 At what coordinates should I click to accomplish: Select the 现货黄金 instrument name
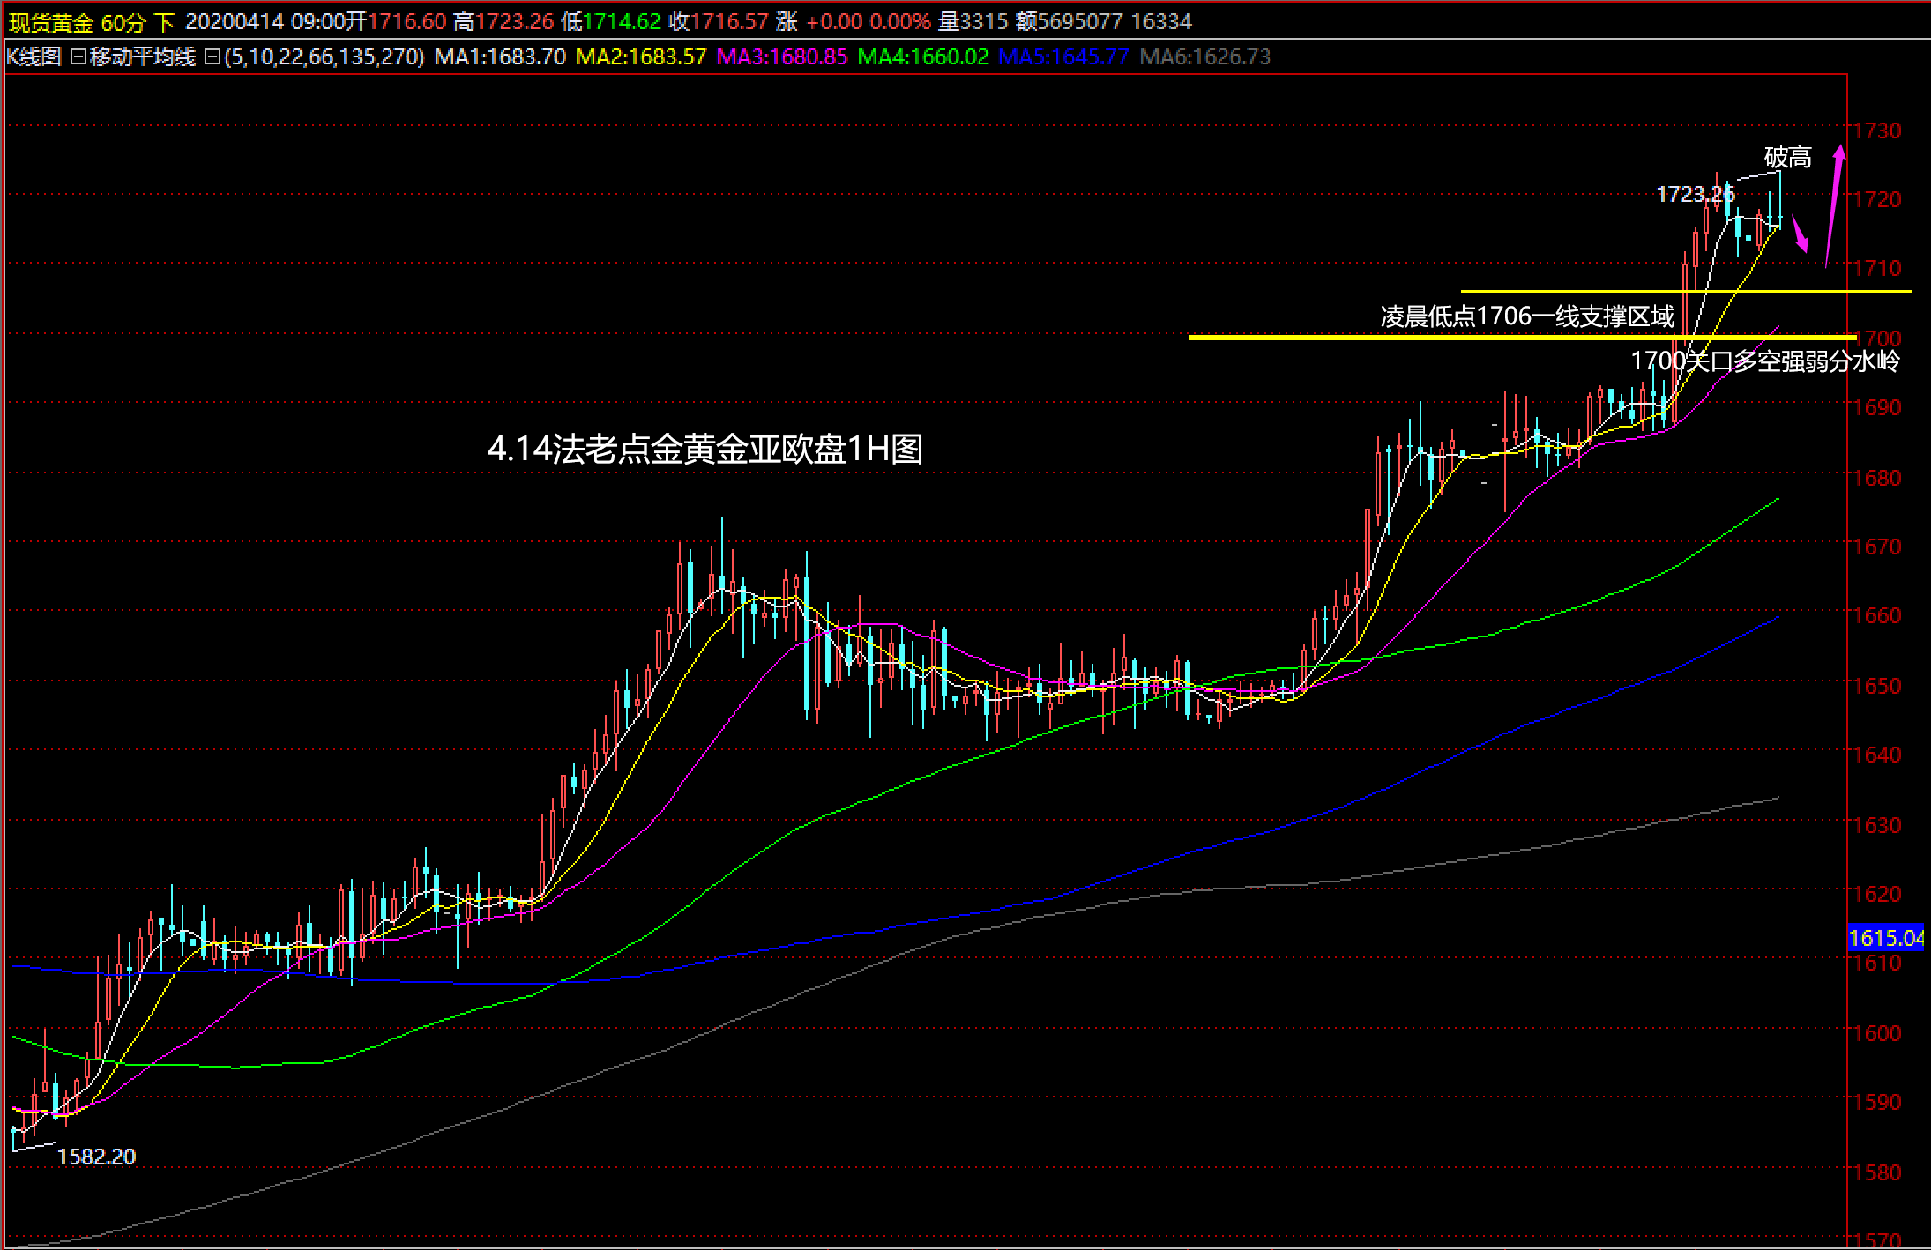pos(51,22)
